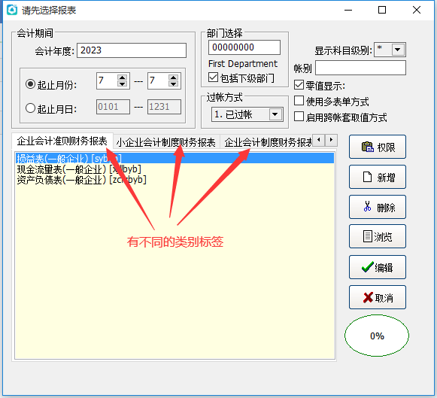437x398 pixels.
Task: Switch to 企业会计制度财务报表 tab
Action: (268, 142)
